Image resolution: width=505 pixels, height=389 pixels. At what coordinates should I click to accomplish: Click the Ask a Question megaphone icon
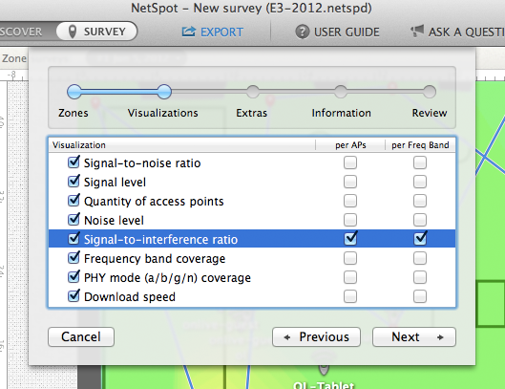(417, 32)
